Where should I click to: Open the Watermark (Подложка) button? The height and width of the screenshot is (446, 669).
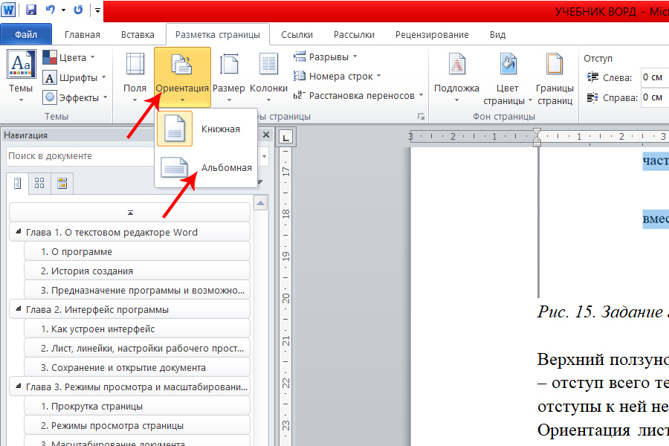click(456, 74)
